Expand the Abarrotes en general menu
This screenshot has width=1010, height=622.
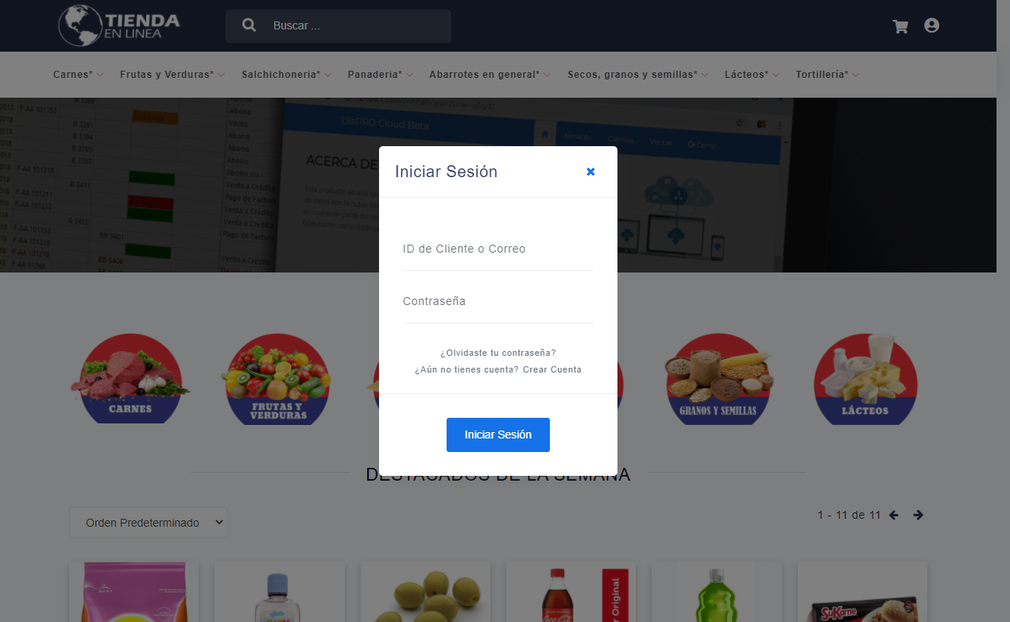pyautogui.click(x=490, y=75)
